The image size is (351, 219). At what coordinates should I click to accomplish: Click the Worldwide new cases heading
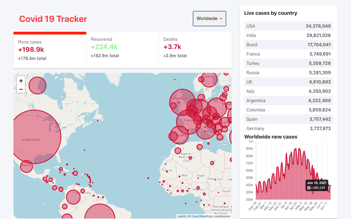(271, 137)
